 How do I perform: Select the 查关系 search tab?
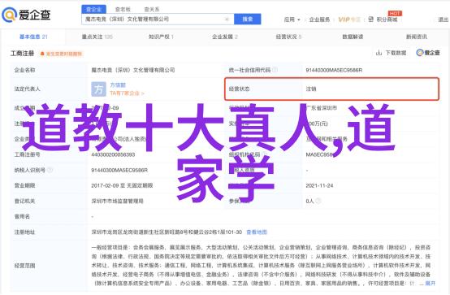coord(152,10)
